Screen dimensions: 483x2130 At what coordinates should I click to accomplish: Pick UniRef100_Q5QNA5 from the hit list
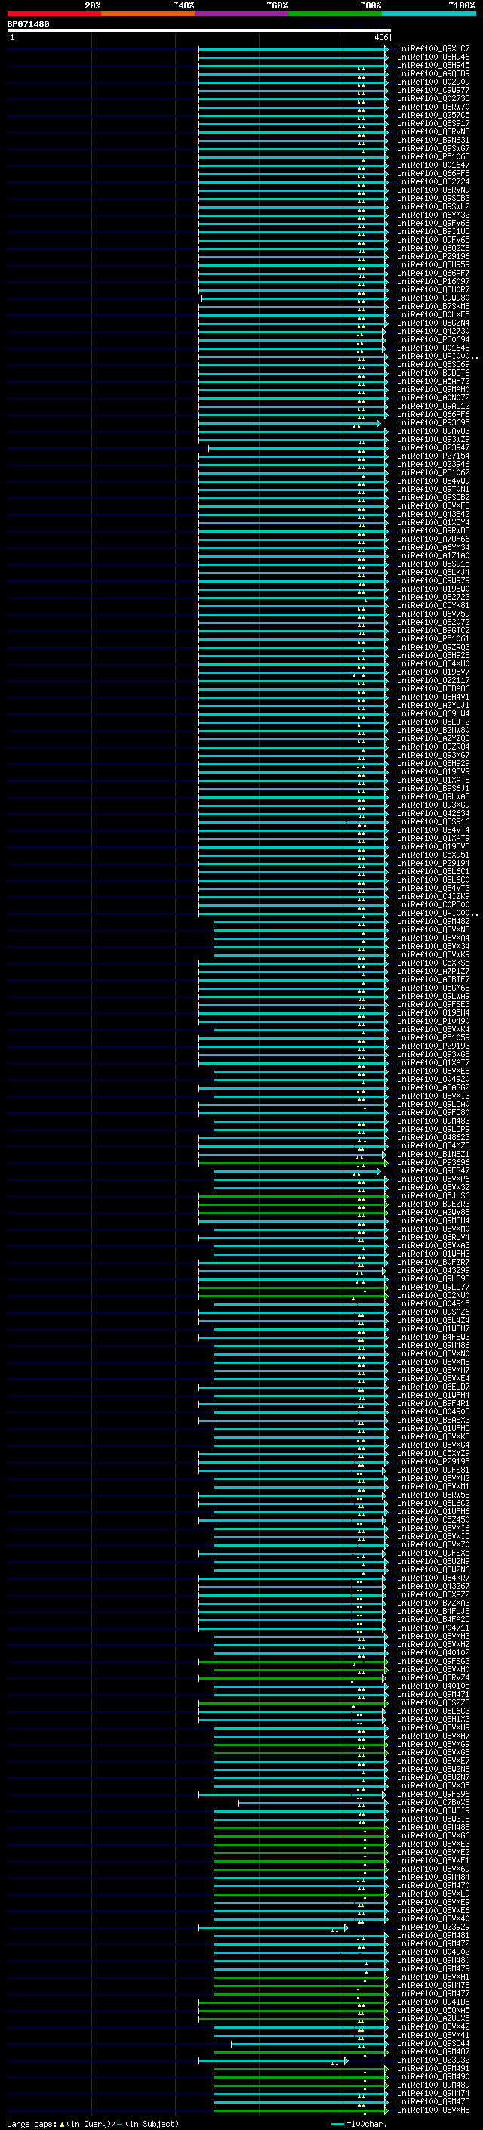click(x=433, y=2010)
